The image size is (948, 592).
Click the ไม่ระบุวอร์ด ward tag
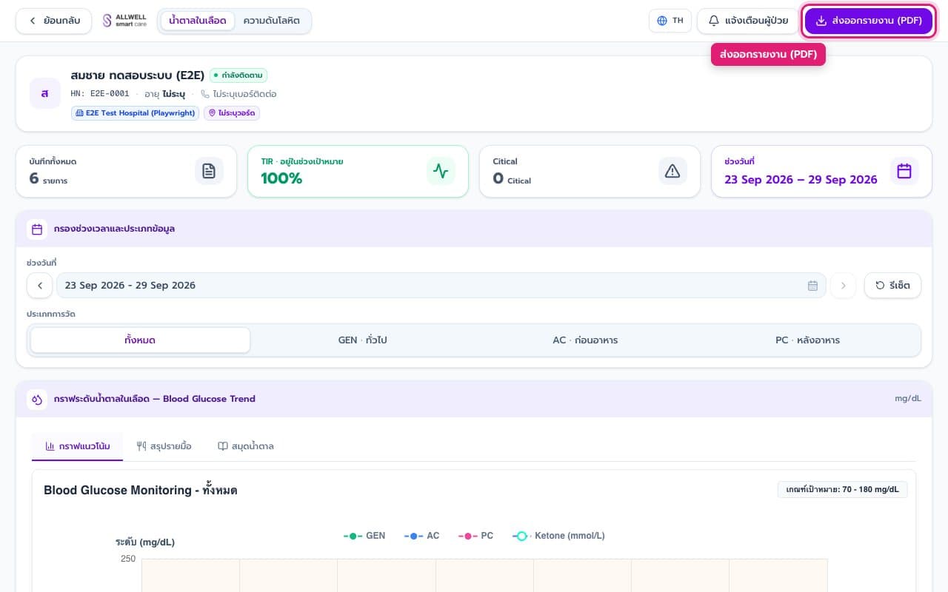[232, 113]
